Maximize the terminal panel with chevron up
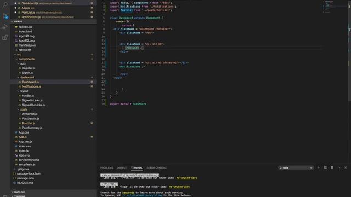This screenshot has width=351, height=197. coord(339,167)
